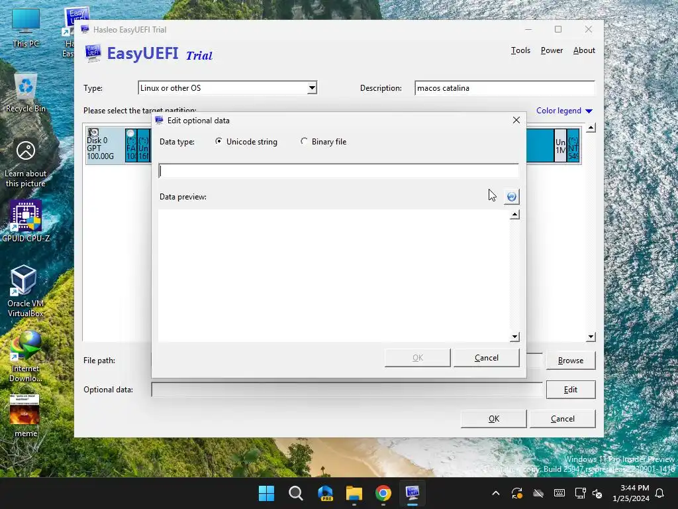This screenshot has height=509, width=678.
Task: Click the Edit button for Optional data
Action: (571, 390)
